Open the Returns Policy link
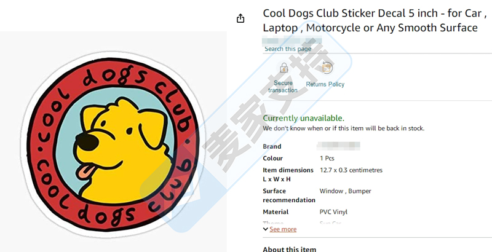The height and width of the screenshot is (252, 492). (x=325, y=84)
